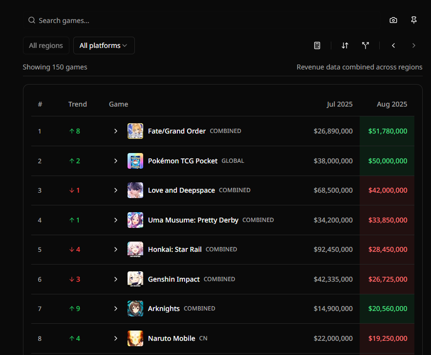Click the All regions button
The height and width of the screenshot is (355, 431).
46,45
